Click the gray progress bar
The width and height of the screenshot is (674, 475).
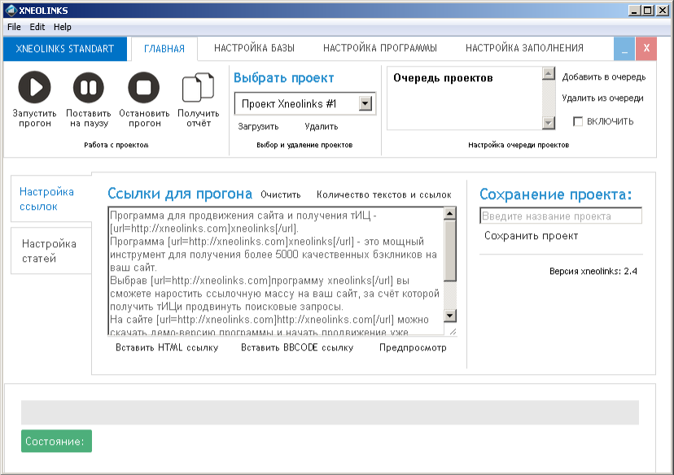click(330, 412)
